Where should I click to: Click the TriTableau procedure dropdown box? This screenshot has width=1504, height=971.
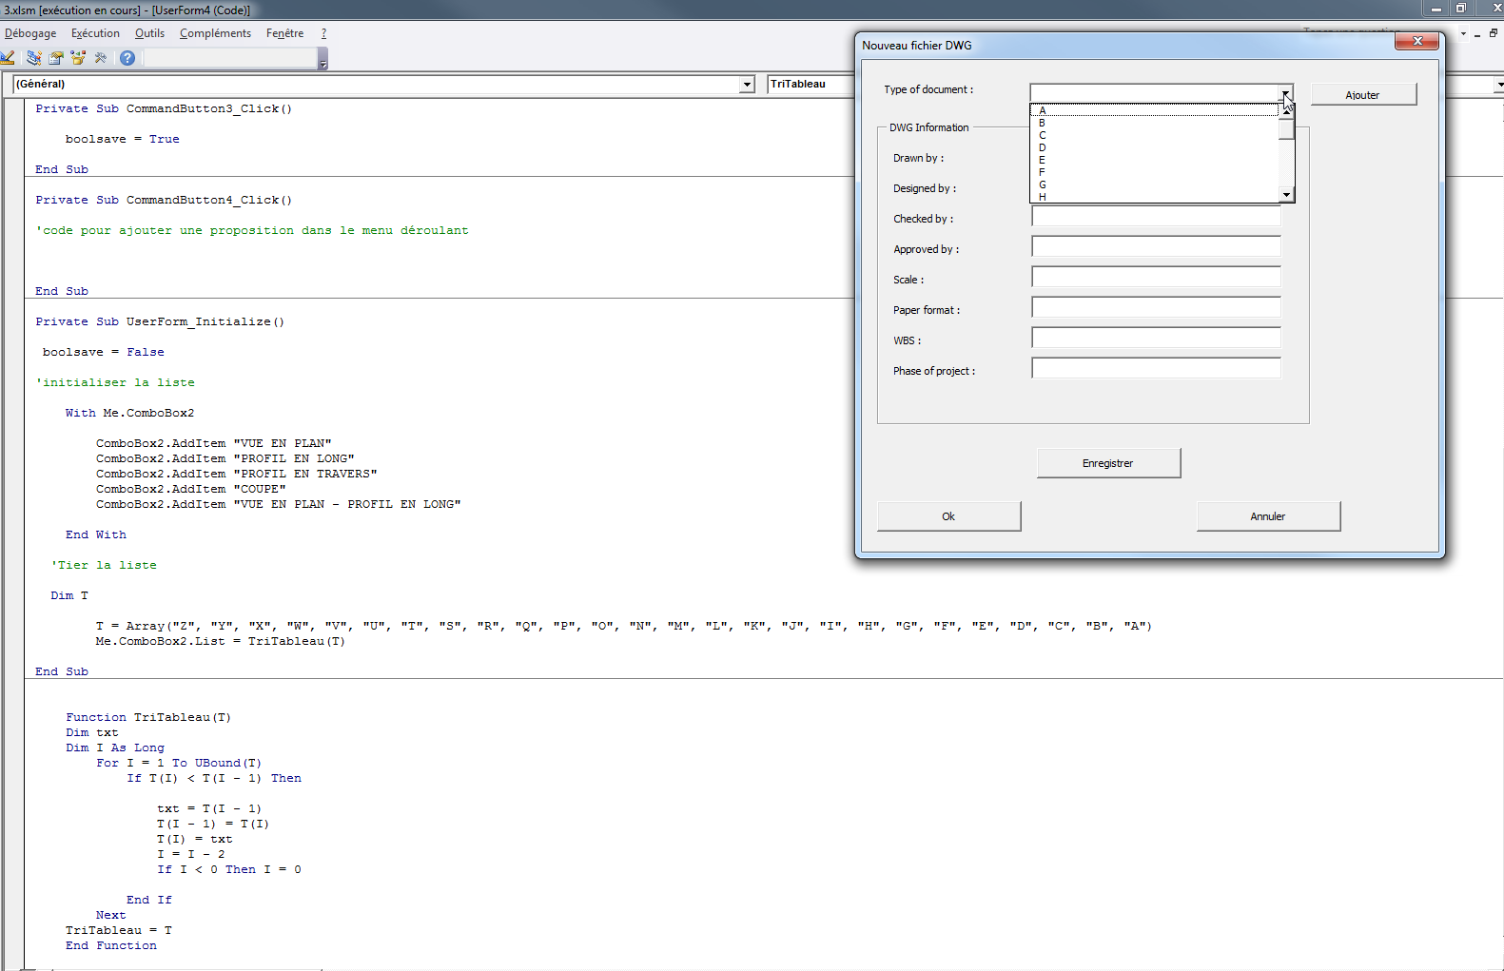pos(811,85)
